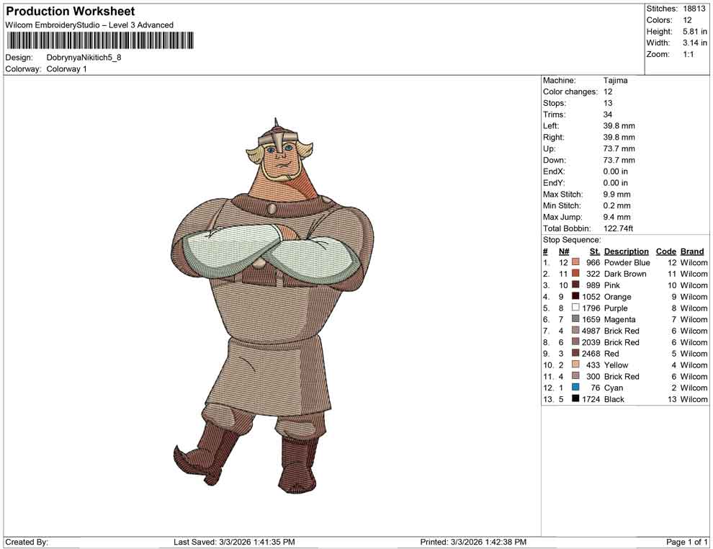Click the Page 1 of 1 indicator
713x549 pixels.
[x=686, y=542]
